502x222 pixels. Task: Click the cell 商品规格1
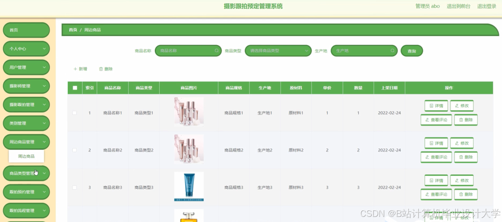coord(234,113)
